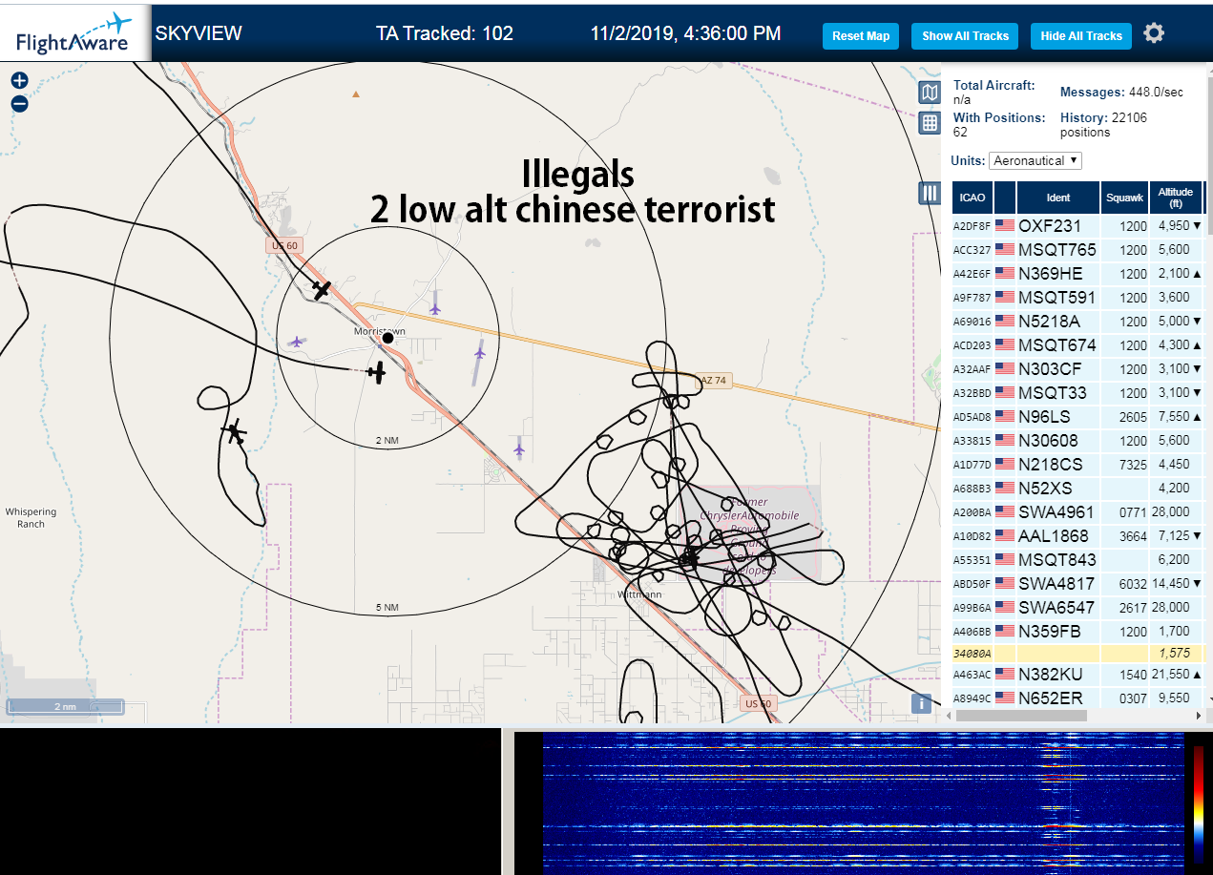This screenshot has height=875, width=1213.
Task: Select black aircraft icon near Whispering Ranch loop
Action: [234, 433]
